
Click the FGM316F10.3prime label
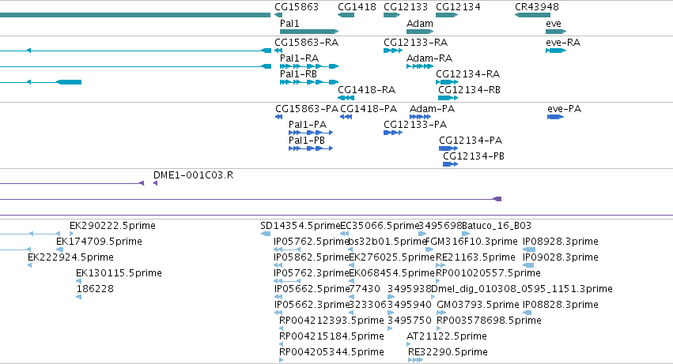(x=471, y=242)
